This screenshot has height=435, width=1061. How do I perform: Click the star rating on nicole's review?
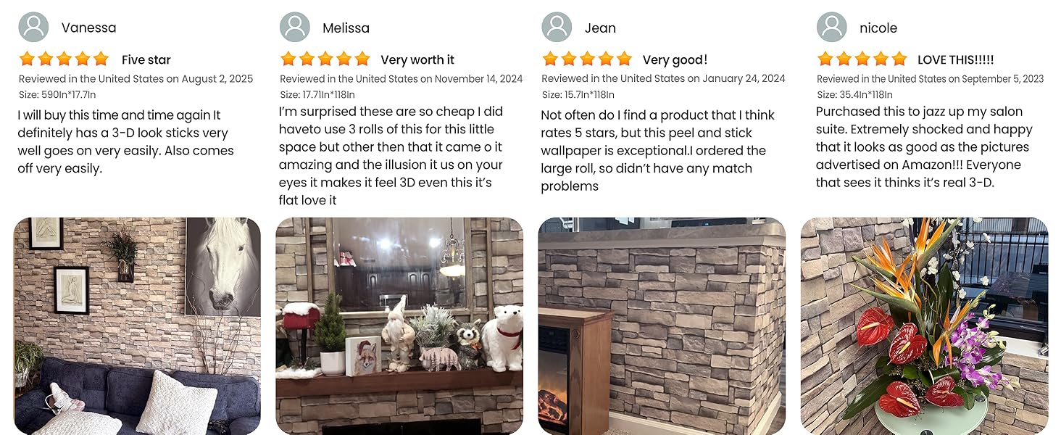tap(862, 59)
